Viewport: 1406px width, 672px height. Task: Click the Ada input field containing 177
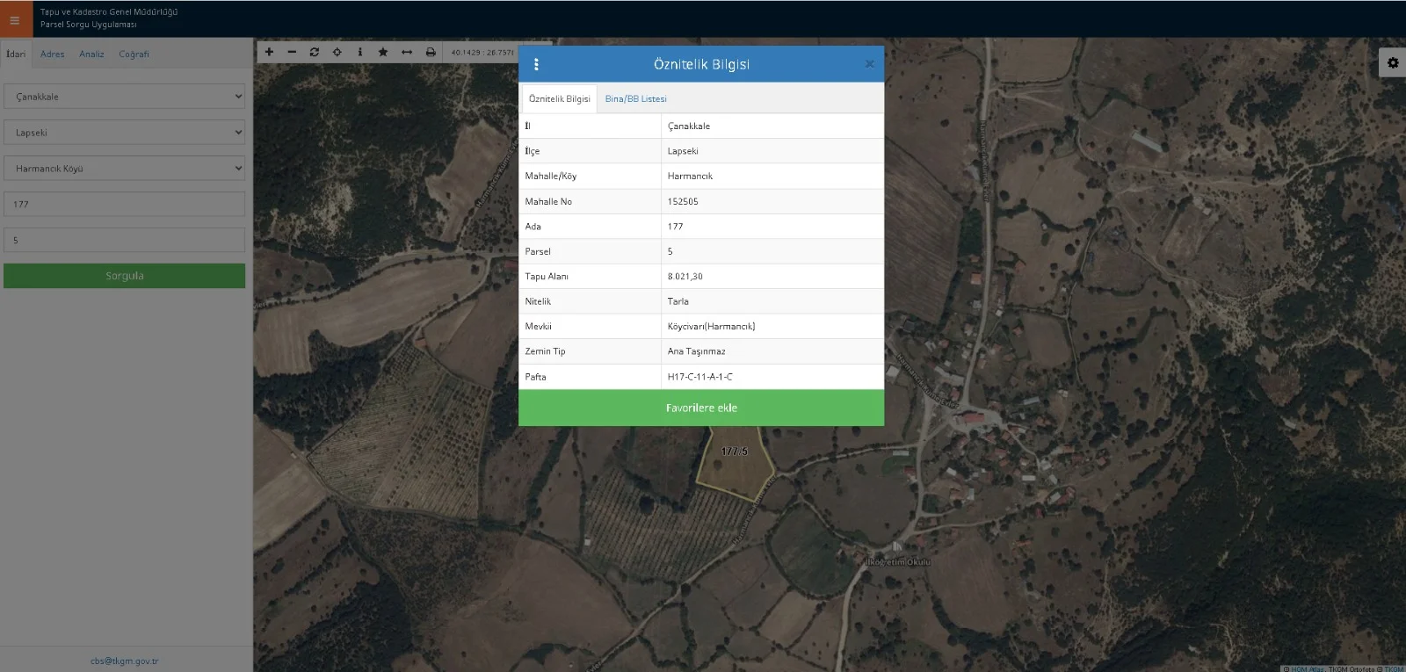point(124,205)
